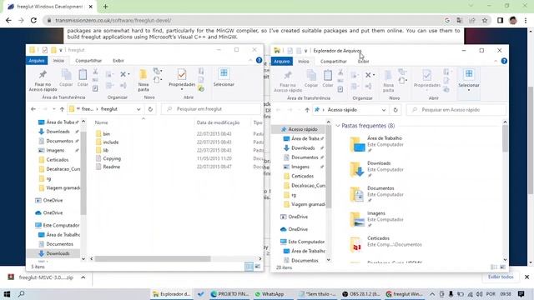The image size is (534, 300).
Task: Open OBS from taskbar
Action: coord(361,294)
